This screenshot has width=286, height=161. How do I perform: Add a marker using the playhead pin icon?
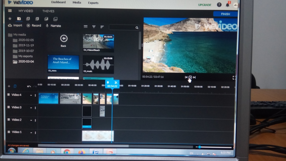108,83
